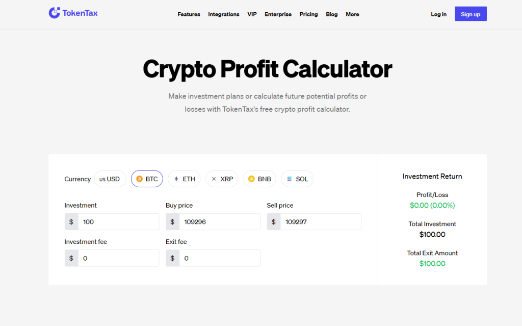522x326 pixels.
Task: Click the dollar sign beside the Investment field
Action: click(x=71, y=221)
